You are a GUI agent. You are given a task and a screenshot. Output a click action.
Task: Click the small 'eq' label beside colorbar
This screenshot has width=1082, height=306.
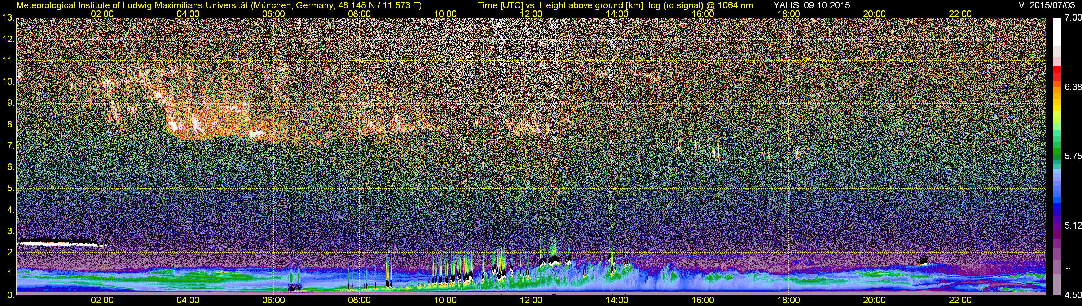tap(1068, 267)
